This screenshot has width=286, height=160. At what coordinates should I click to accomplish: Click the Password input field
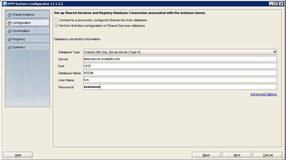pyautogui.click(x=180, y=87)
